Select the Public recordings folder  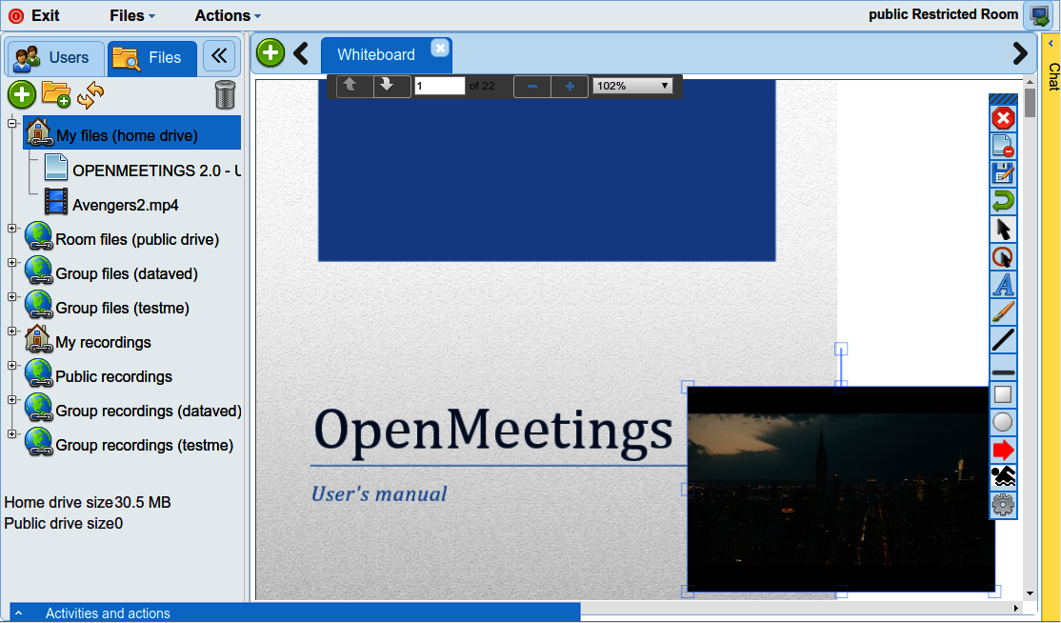(x=99, y=376)
